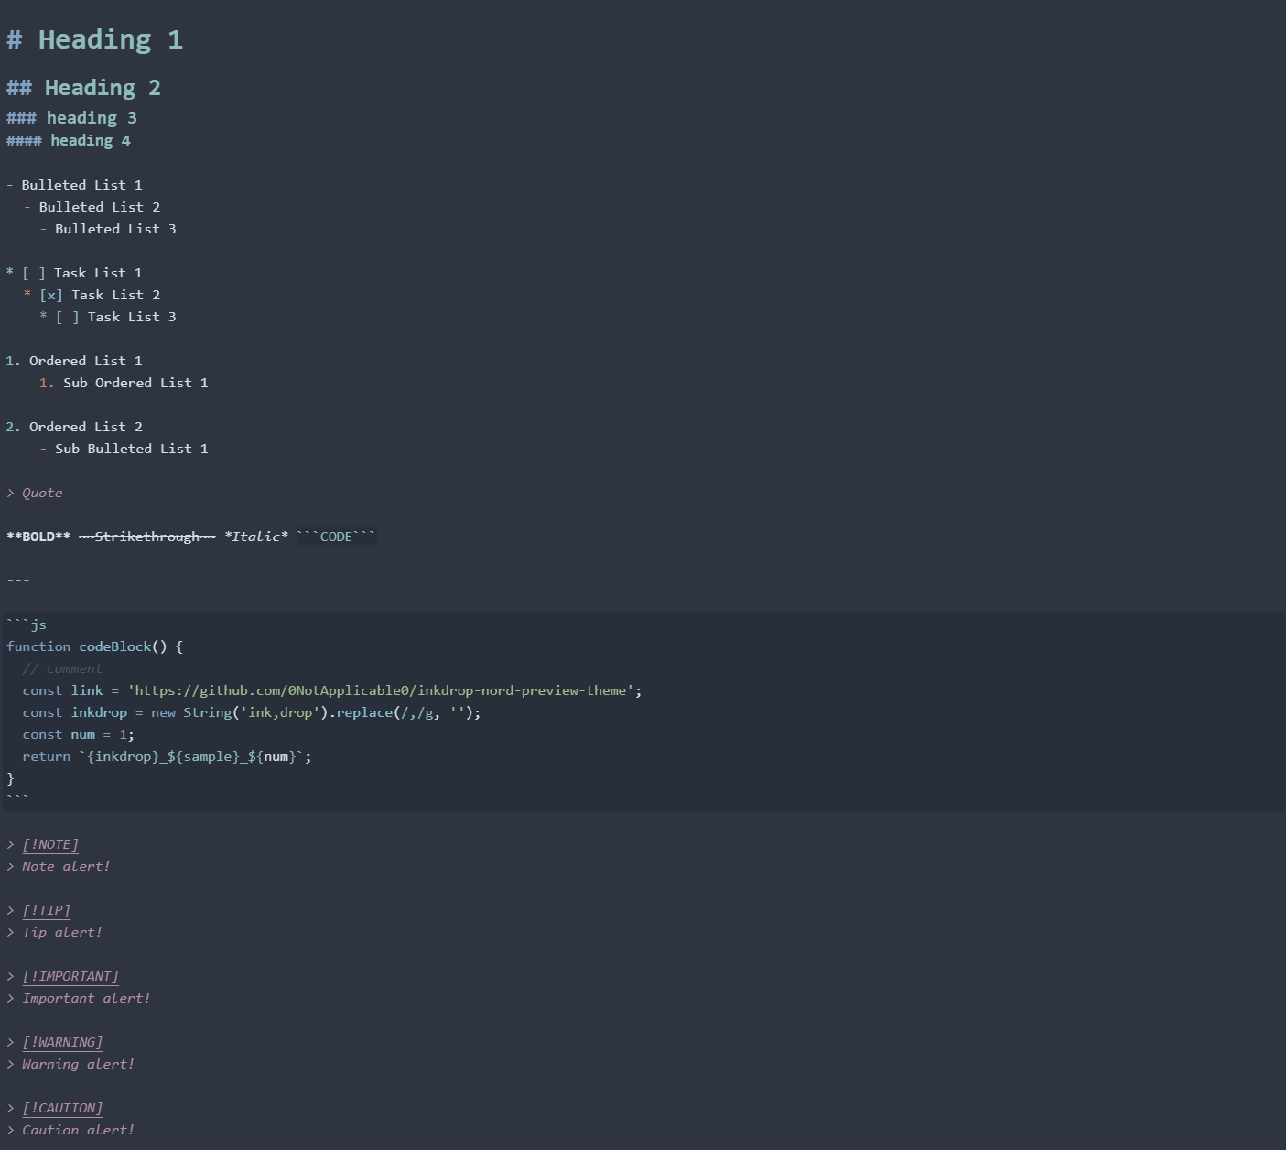Click the [!WARNING] alert tag

(x=62, y=1042)
